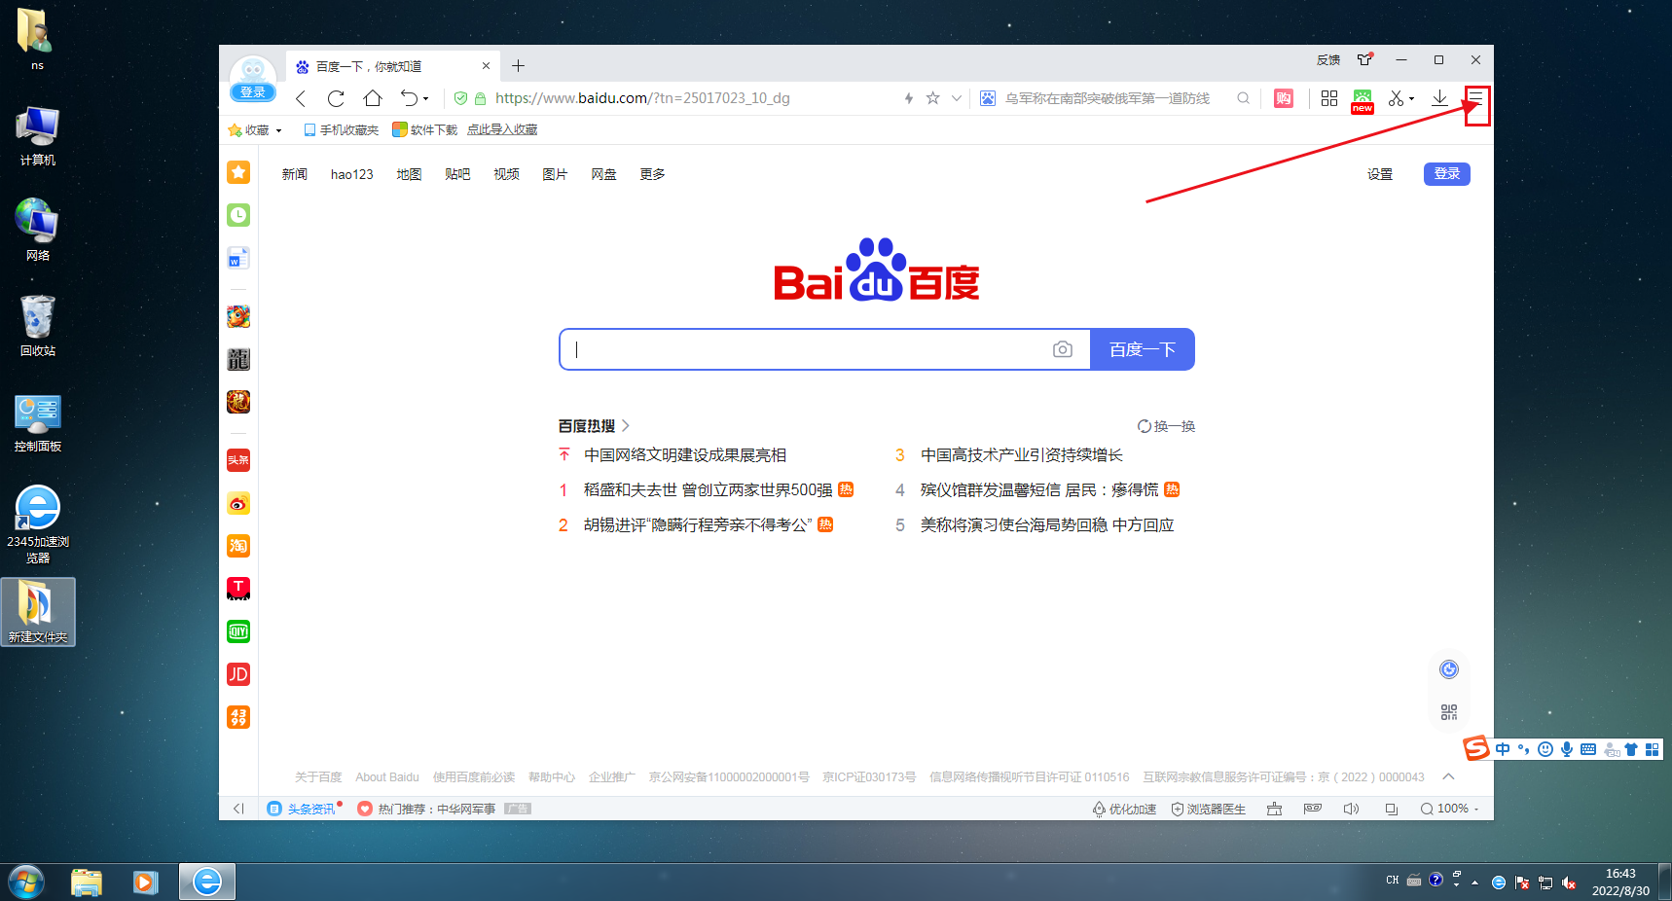Select the scissors screenshot tool
This screenshot has height=901, width=1672.
[1396, 98]
